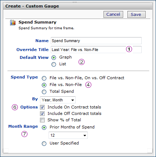Choose File vs. Non-File, On vs. Off Contract
Viewport: 156px width, 157px height.
(x=44, y=78)
